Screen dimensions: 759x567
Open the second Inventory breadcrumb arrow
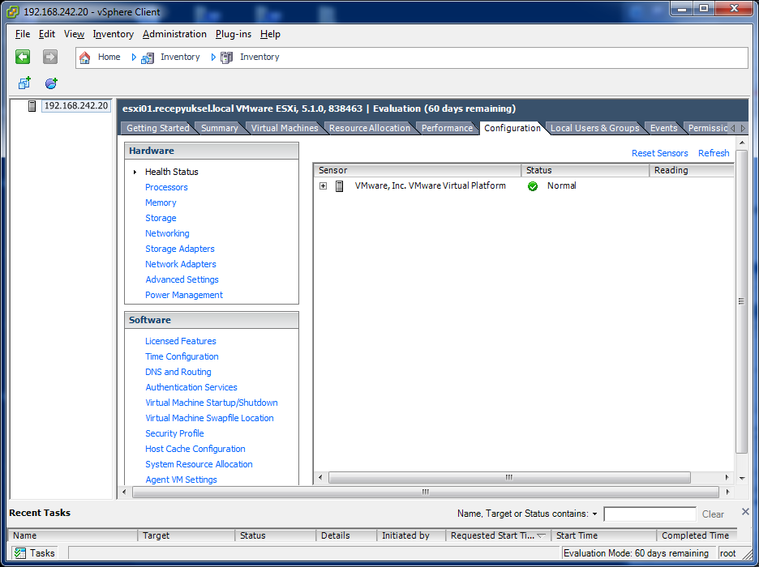tap(213, 57)
